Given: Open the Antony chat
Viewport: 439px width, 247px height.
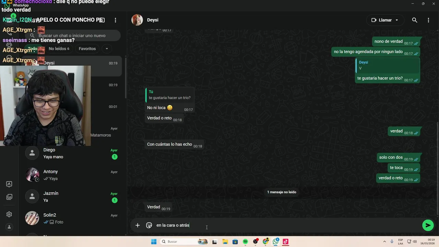Looking at the screenshot, I should (72, 175).
